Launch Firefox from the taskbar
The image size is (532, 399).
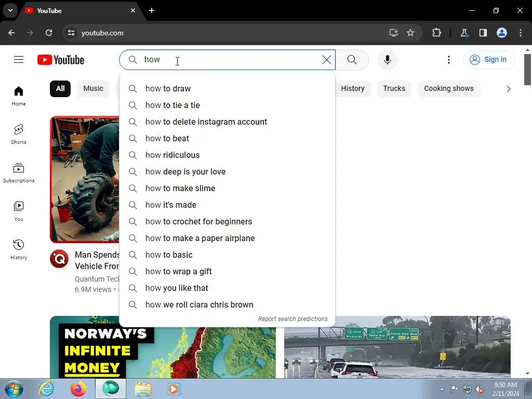(78, 389)
